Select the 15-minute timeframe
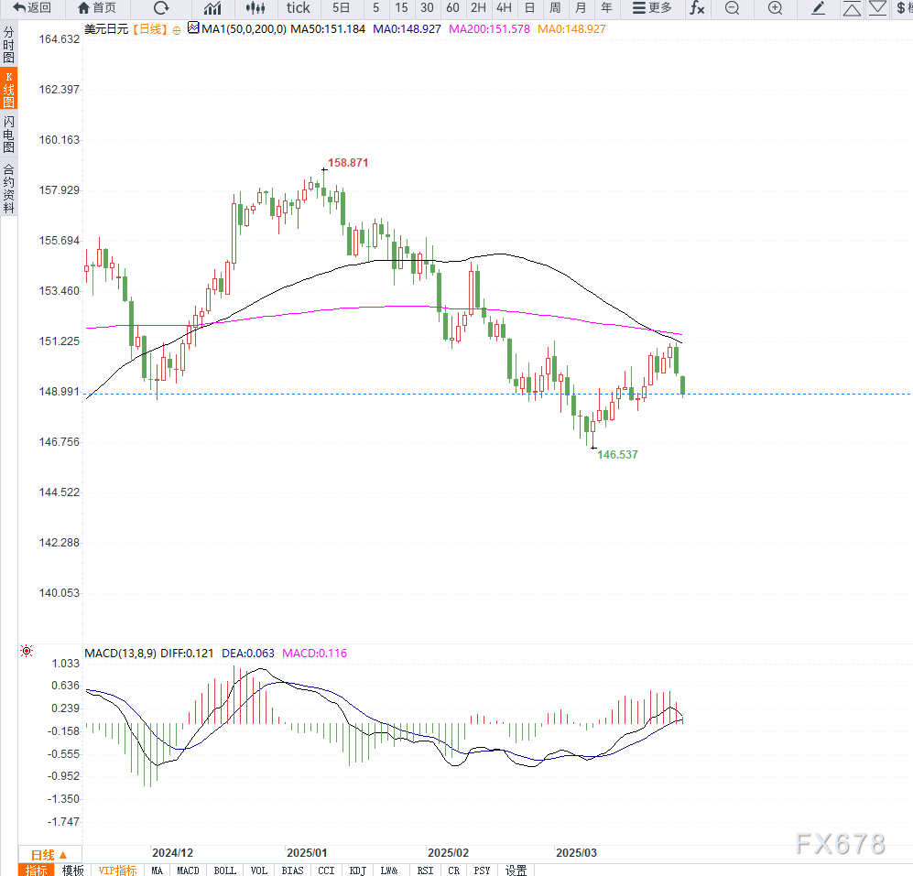The height and width of the screenshot is (876, 913). 401,8
